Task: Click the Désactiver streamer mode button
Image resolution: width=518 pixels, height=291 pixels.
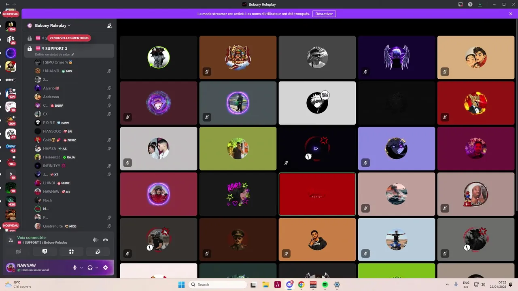Action: pos(324,14)
